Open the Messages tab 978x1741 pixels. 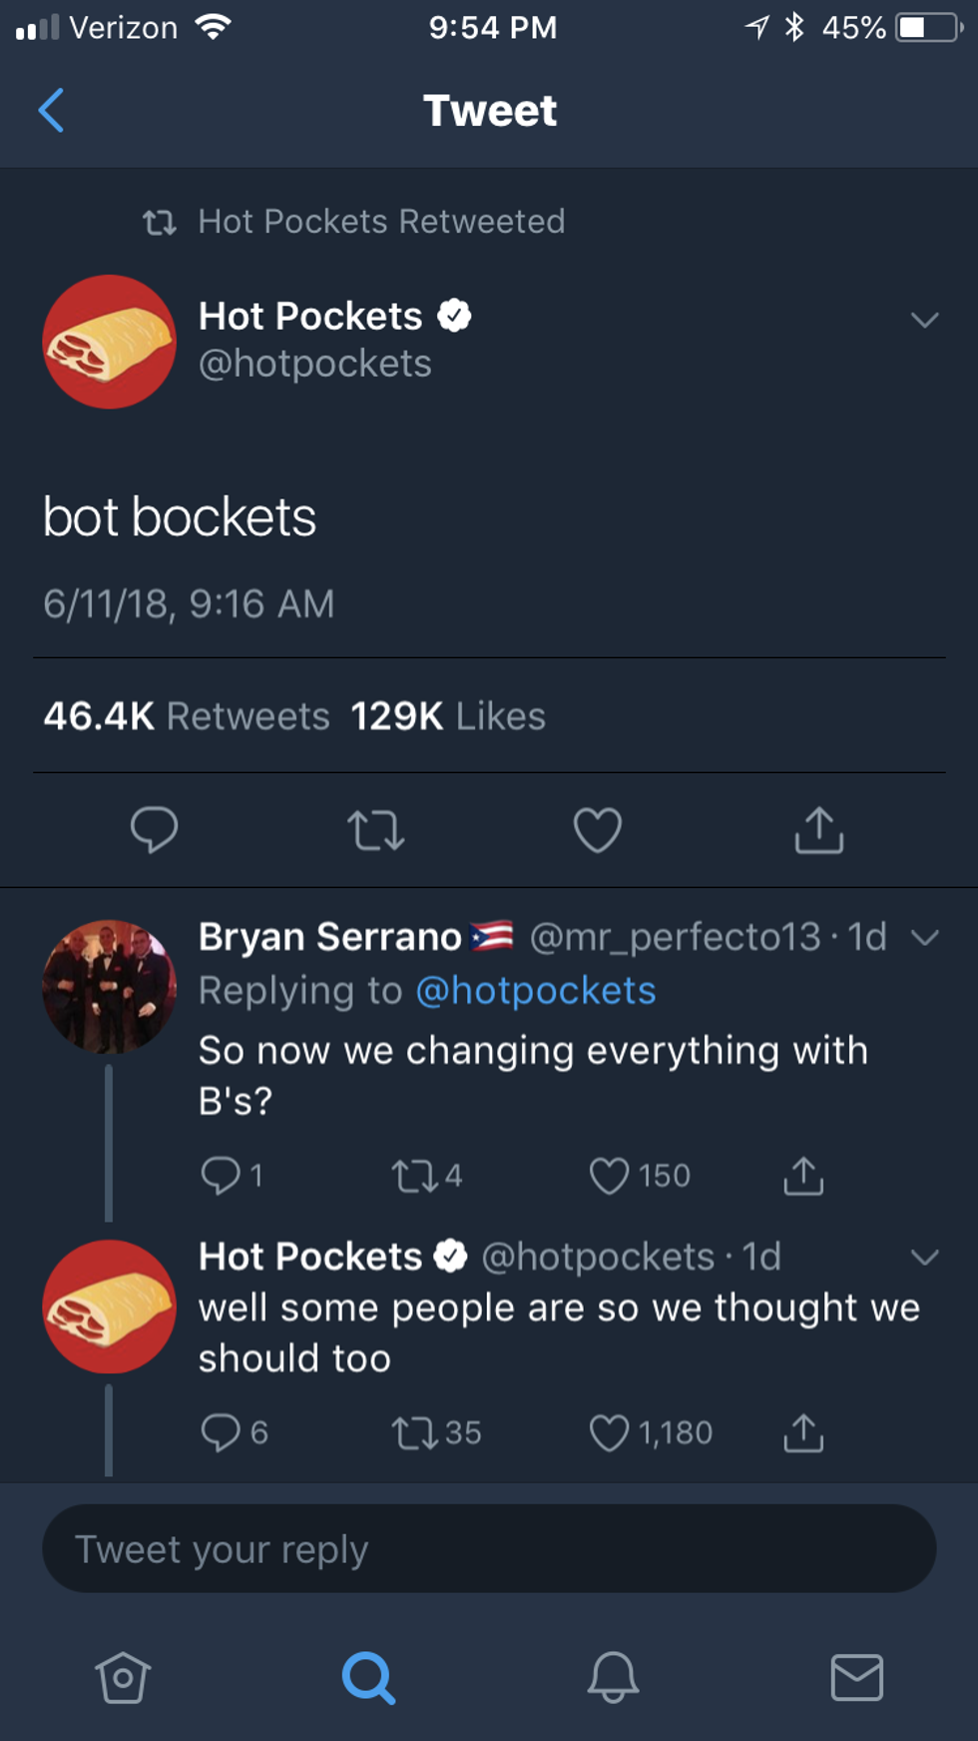point(856,1677)
